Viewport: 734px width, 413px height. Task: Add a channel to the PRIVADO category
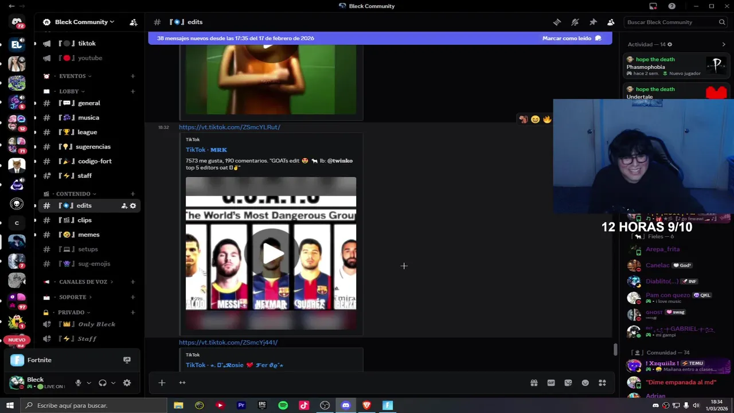(x=133, y=313)
